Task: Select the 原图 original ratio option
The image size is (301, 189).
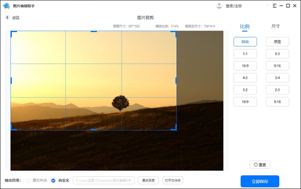Action: (278, 42)
